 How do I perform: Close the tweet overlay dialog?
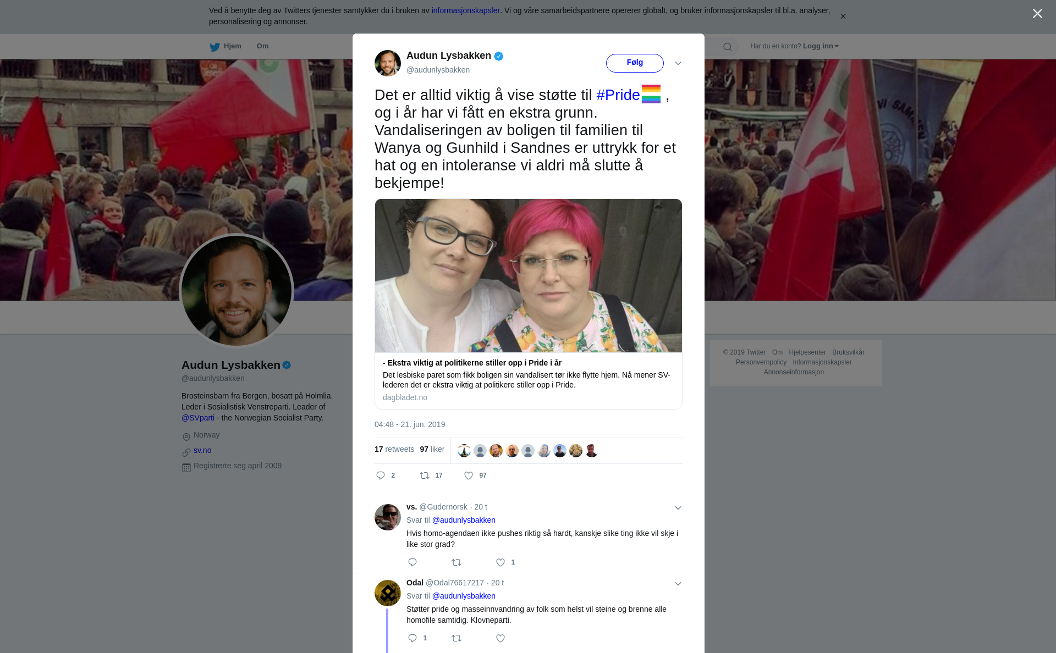[x=1037, y=14]
